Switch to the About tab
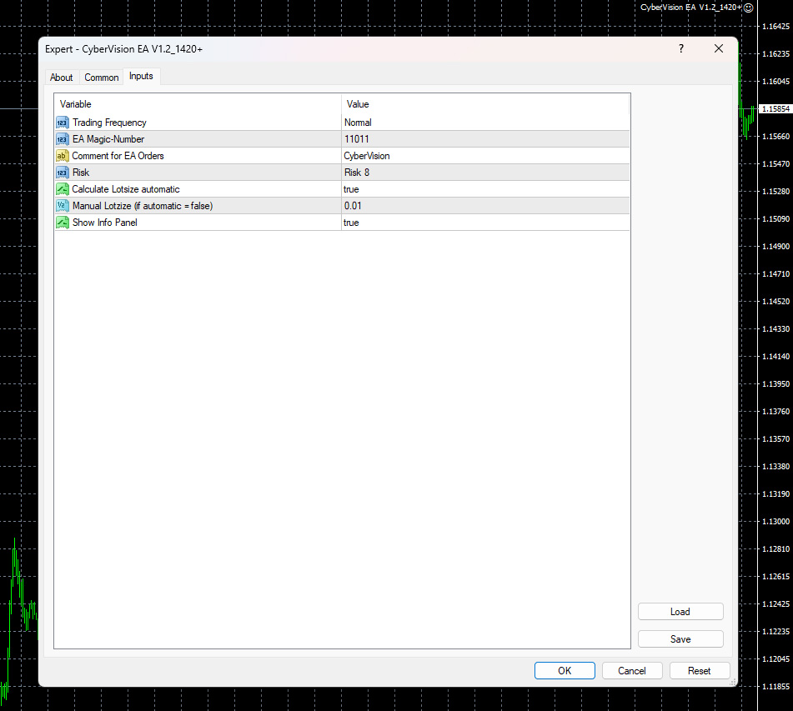 [x=61, y=78]
